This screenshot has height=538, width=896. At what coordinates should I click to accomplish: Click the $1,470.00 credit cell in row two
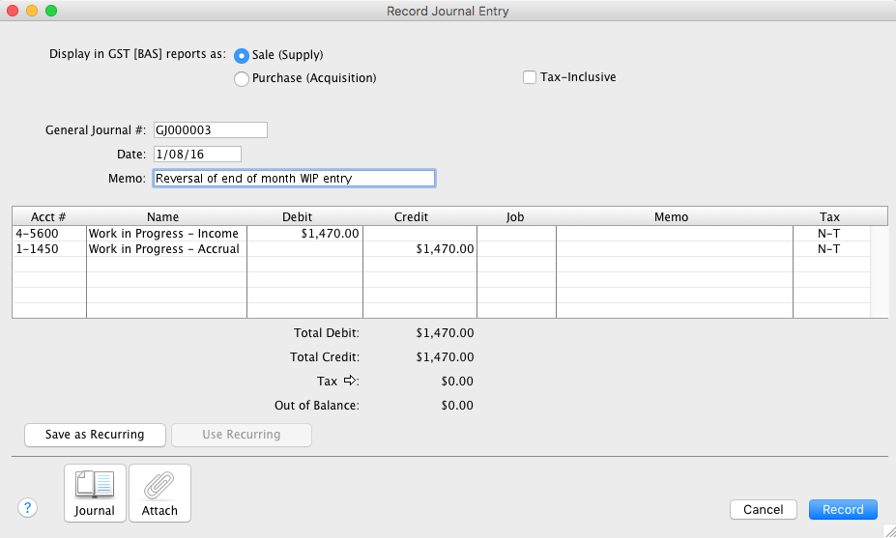click(x=419, y=249)
